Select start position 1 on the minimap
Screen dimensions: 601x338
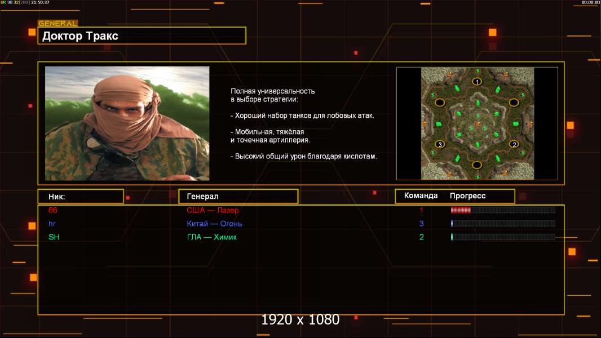pyautogui.click(x=477, y=82)
